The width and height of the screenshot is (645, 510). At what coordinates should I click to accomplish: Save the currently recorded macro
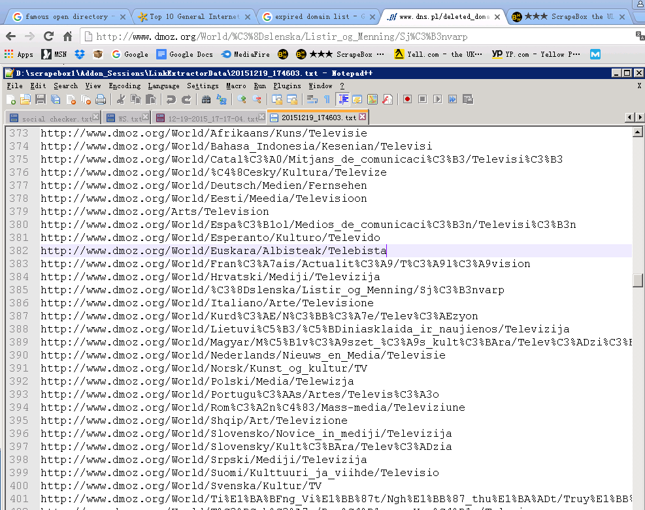click(x=468, y=99)
